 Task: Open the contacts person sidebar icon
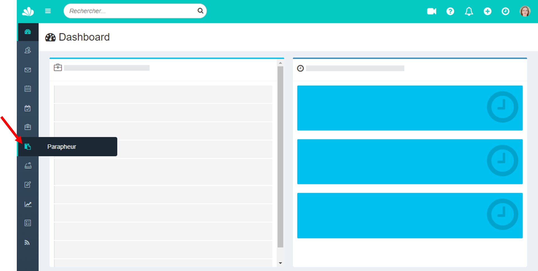[x=28, y=51]
